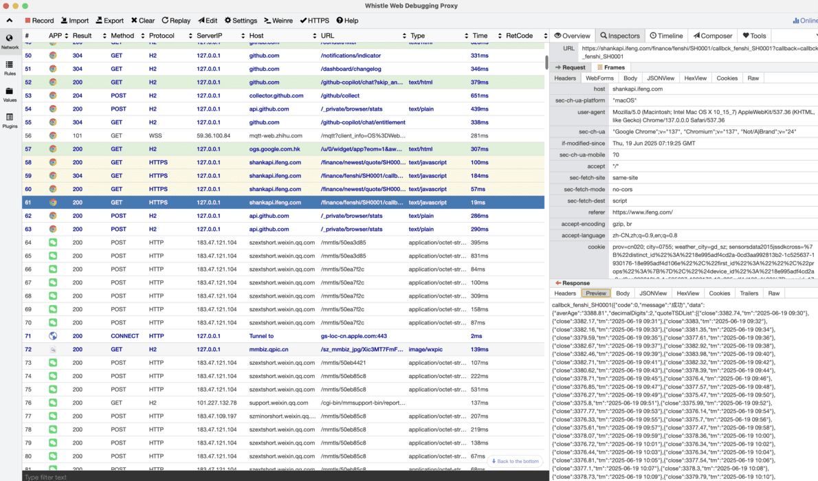Click the globe icon in row 71
This screenshot has width=818, height=481.
(x=53, y=336)
